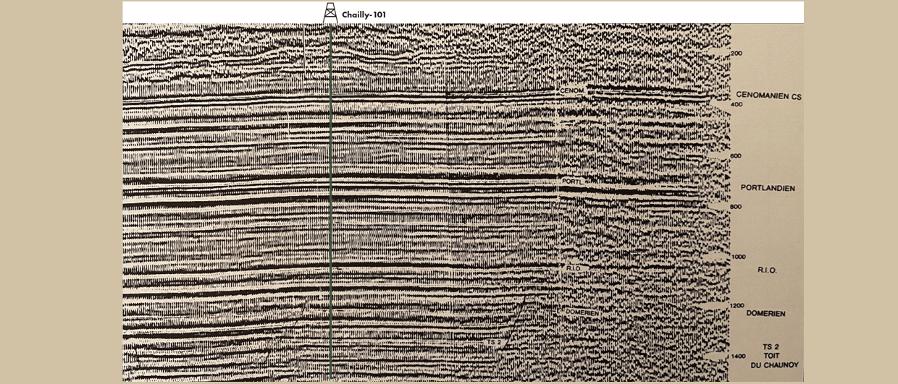Select the 400 time scale marker
The width and height of the screenshot is (898, 384).
click(x=737, y=105)
